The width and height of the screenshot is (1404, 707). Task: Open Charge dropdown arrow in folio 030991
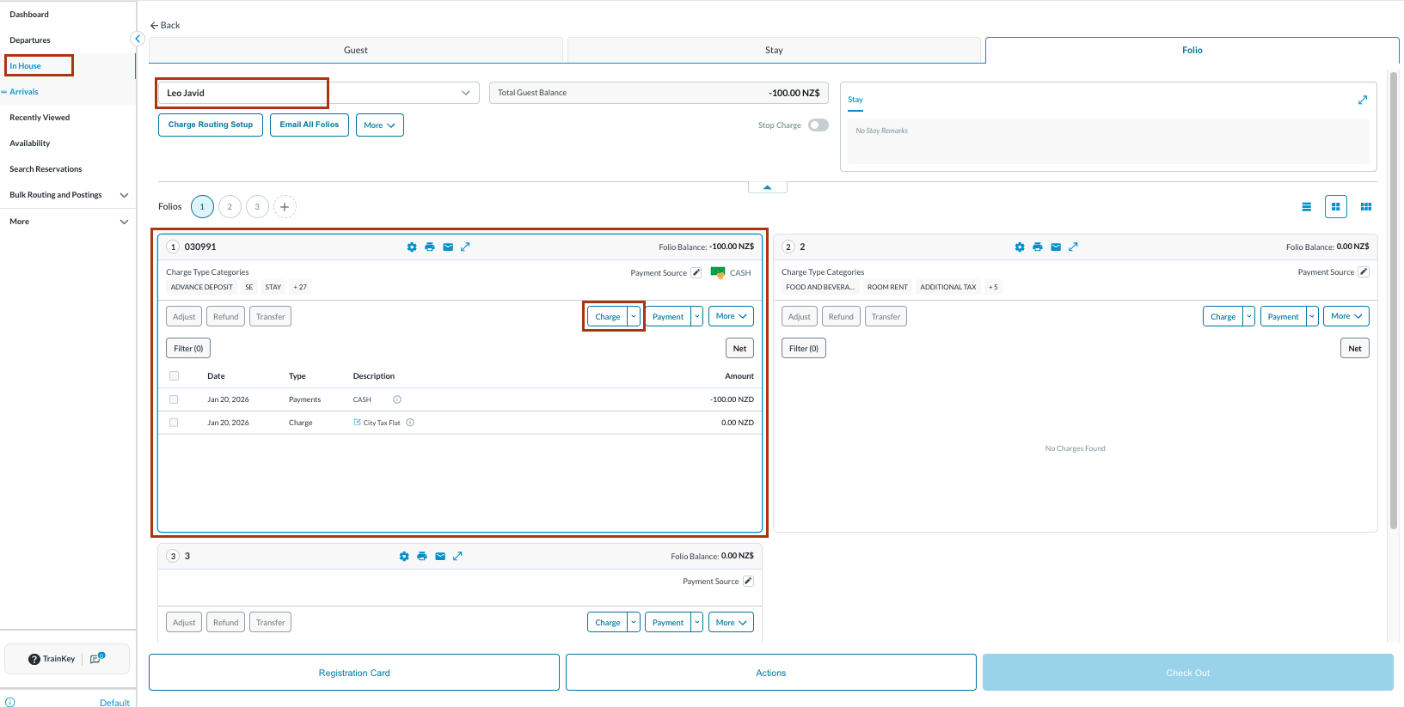(x=634, y=316)
